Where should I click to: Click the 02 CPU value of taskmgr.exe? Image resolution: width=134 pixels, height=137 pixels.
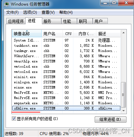67,51
